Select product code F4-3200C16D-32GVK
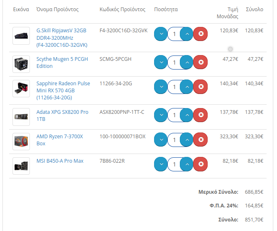The image size is (277, 231). point(123,31)
